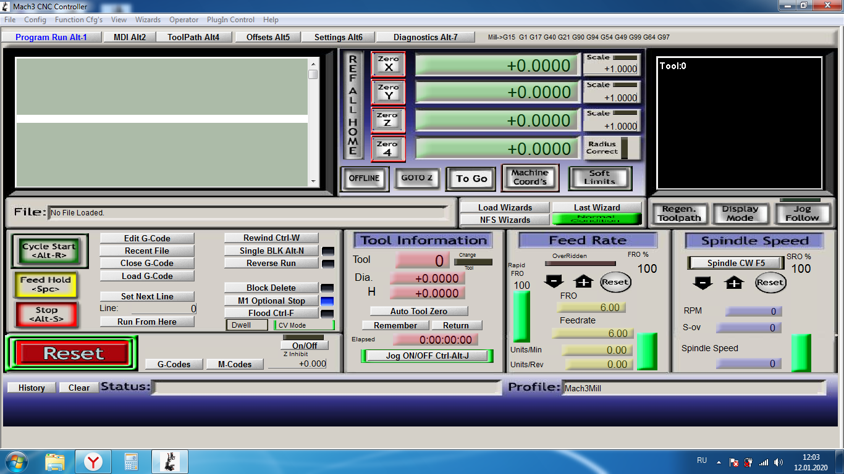
Task: Start the program with Cycle Start
Action: (49, 251)
